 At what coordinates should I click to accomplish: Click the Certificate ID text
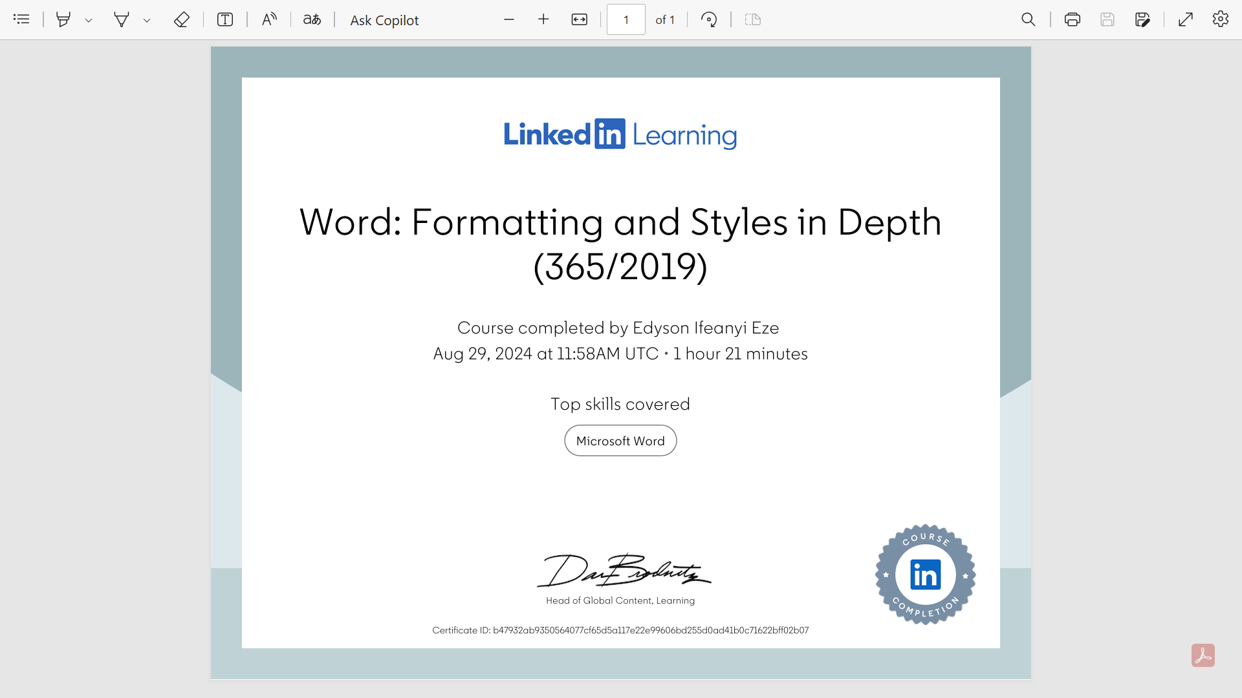(x=620, y=630)
